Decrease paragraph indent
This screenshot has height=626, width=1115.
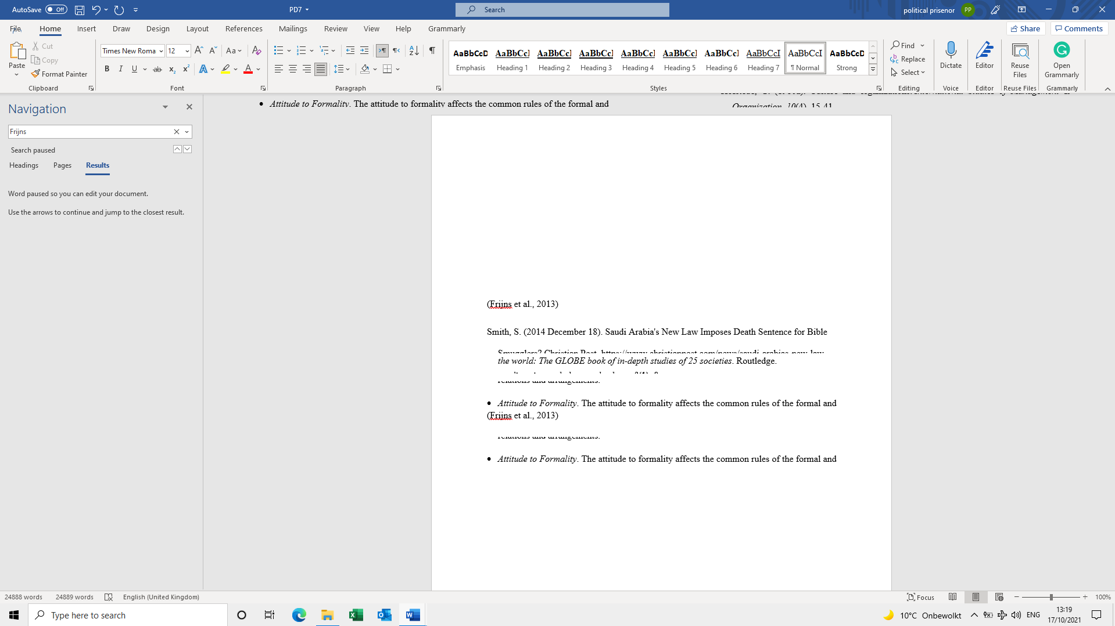(x=350, y=50)
